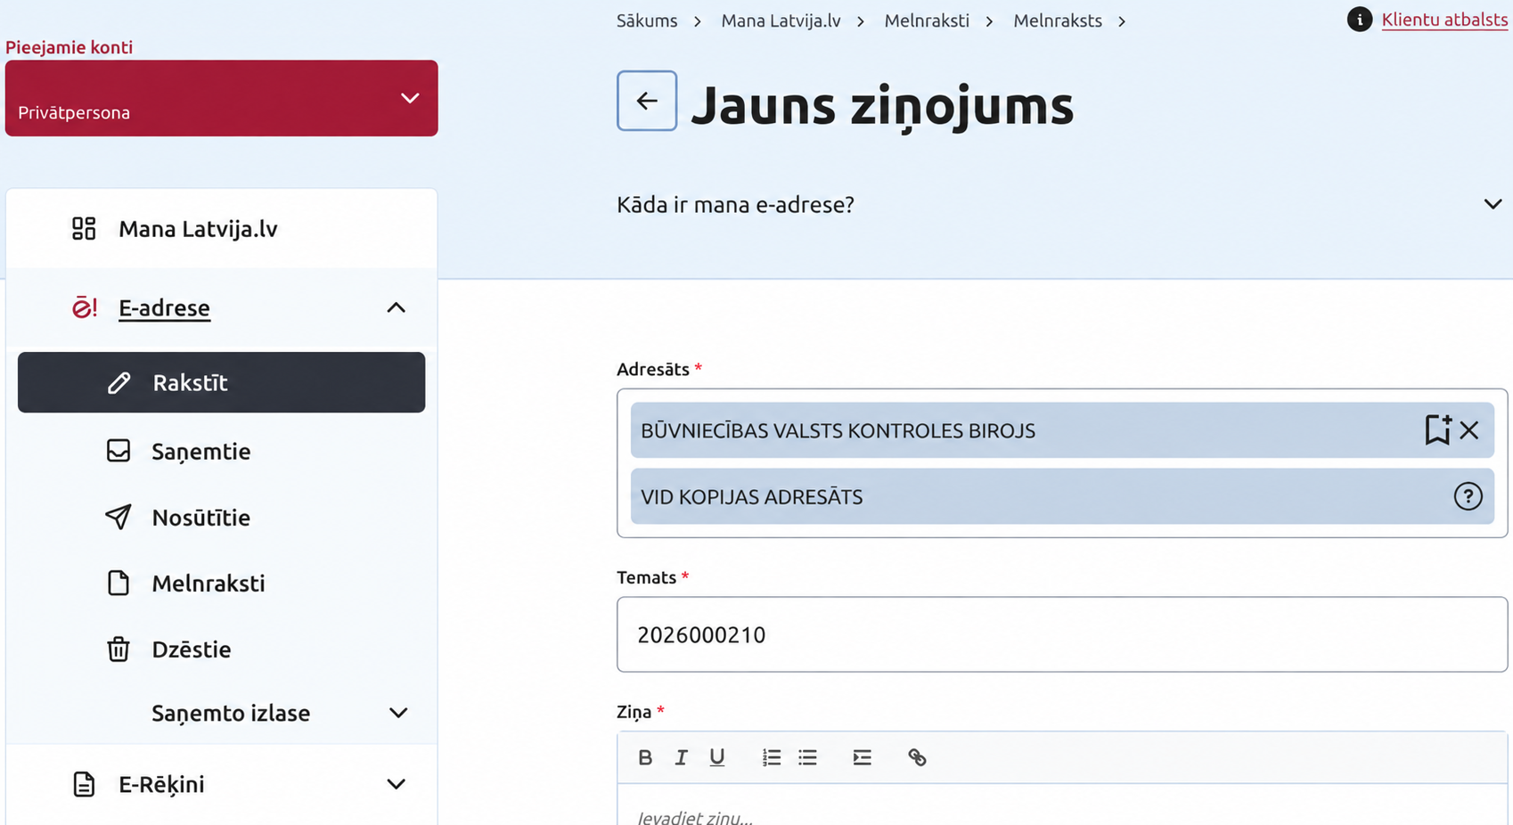Collapse the E-adrese section
Image resolution: width=1513 pixels, height=825 pixels.
click(397, 308)
